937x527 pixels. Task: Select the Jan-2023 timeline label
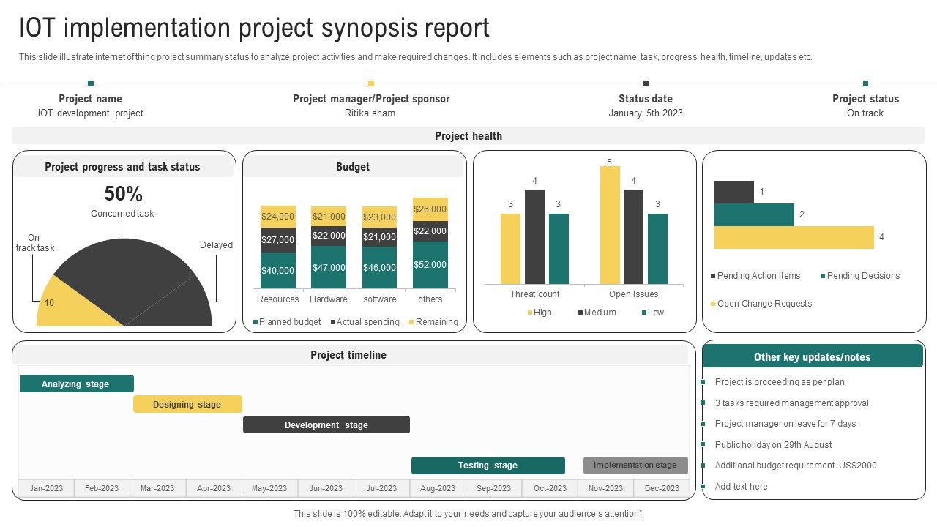[46, 487]
